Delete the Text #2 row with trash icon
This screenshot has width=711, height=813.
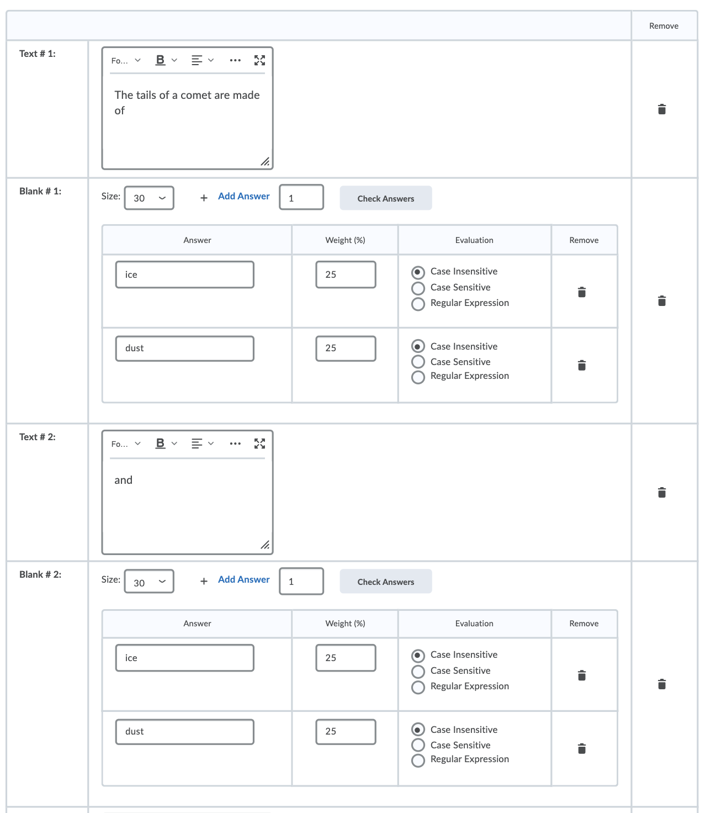click(662, 493)
